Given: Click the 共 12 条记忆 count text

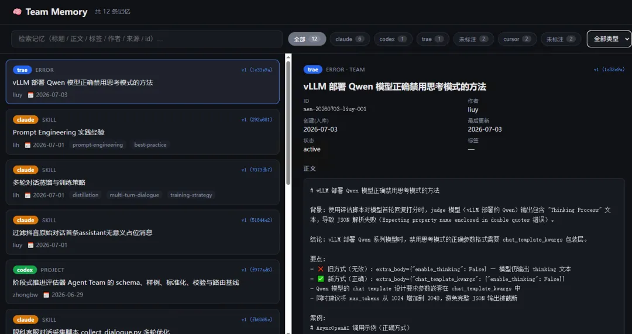Looking at the screenshot, I should click(112, 12).
